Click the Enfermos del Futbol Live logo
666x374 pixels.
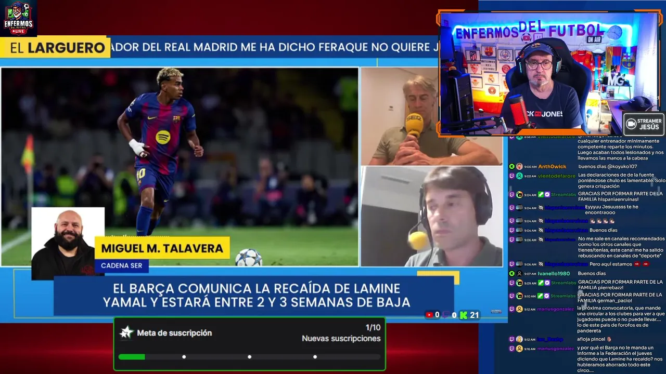pos(18,19)
